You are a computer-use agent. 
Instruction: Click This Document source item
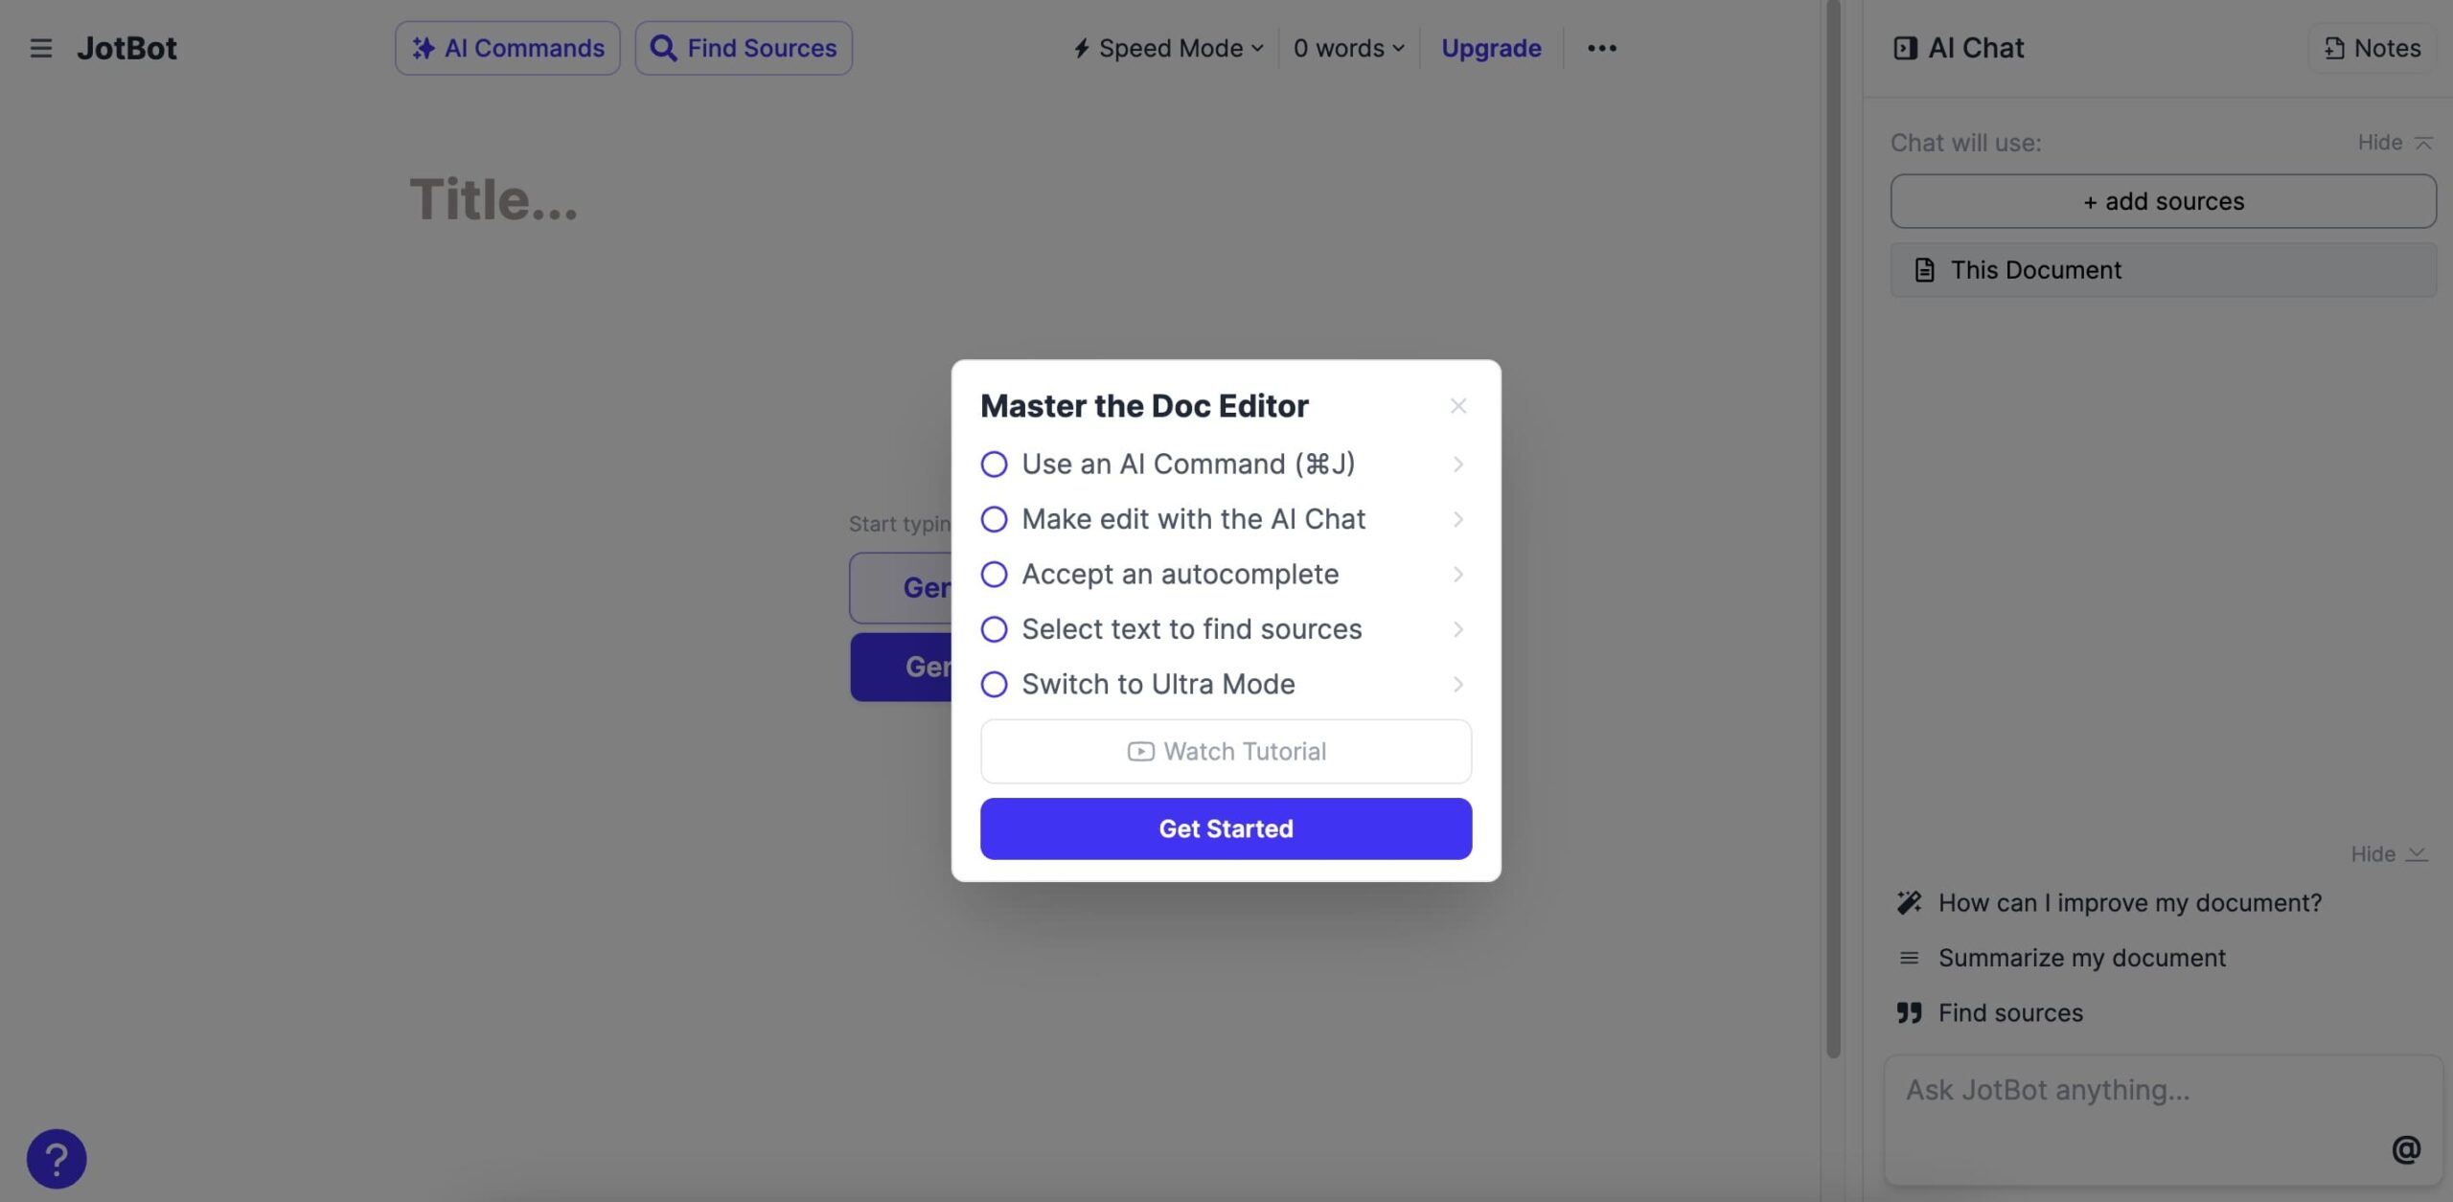point(2163,270)
